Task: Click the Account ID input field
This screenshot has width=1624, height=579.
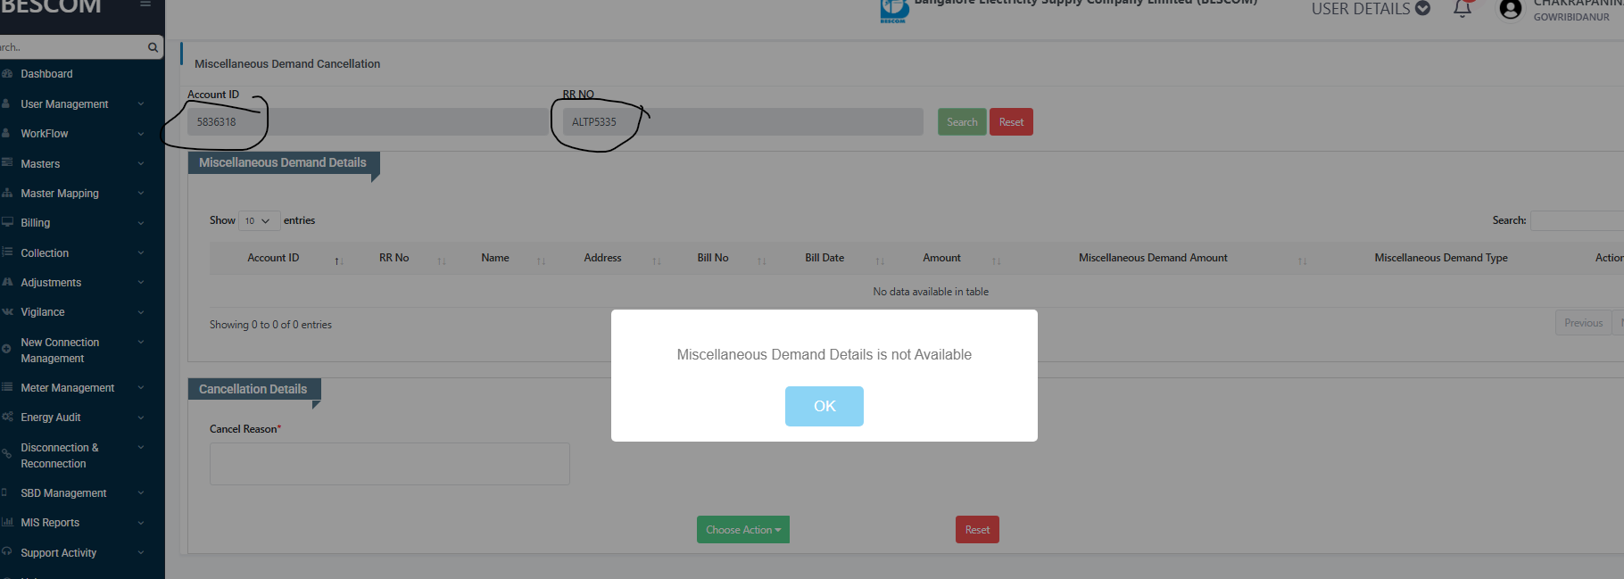Action: (368, 122)
